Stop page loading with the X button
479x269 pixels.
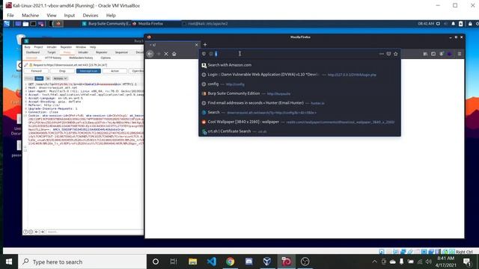tap(166, 54)
